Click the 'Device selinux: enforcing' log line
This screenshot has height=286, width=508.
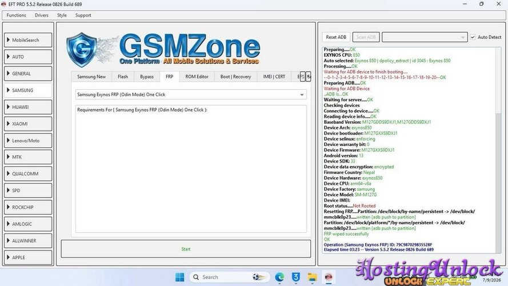[x=349, y=139]
